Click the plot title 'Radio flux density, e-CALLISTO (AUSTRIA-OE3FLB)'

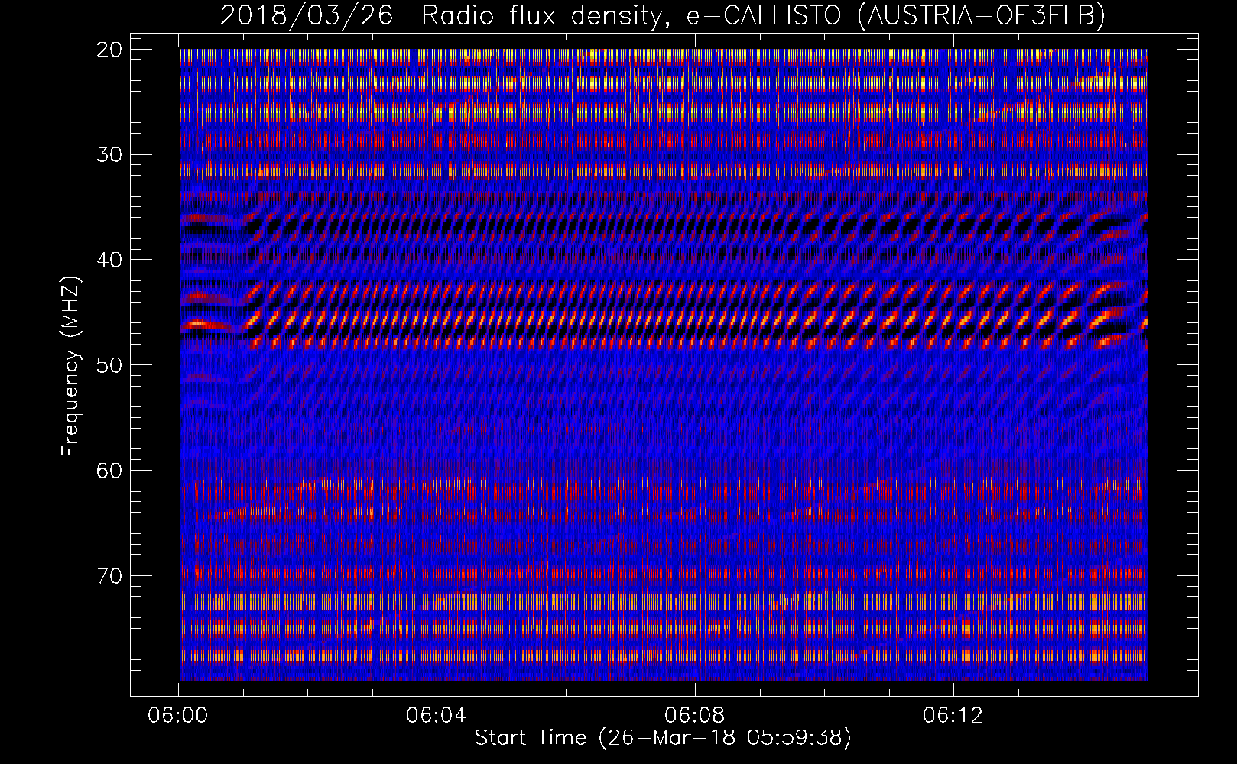coord(763,15)
